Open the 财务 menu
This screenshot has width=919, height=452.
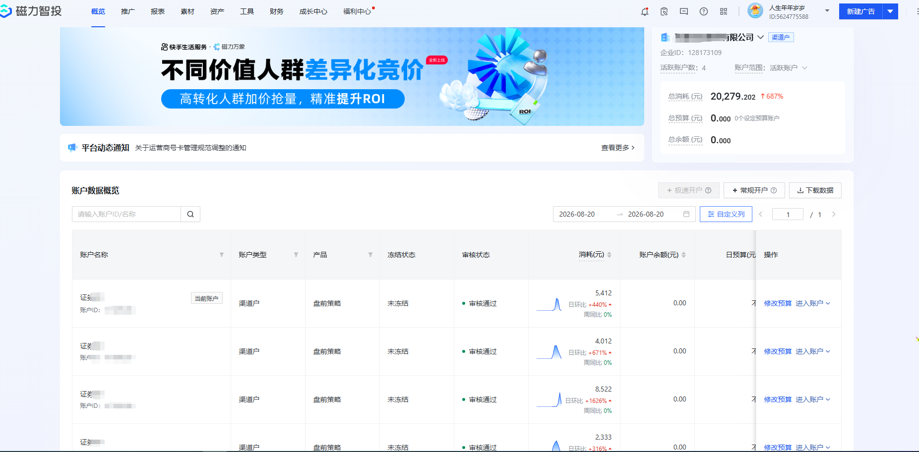pos(277,11)
